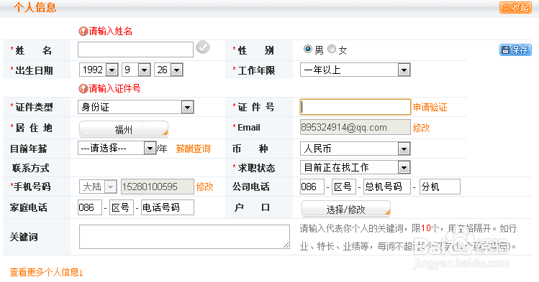This screenshot has height=282, width=539.
Task: Click the 个人信息 section heading
Action: coord(35,7)
